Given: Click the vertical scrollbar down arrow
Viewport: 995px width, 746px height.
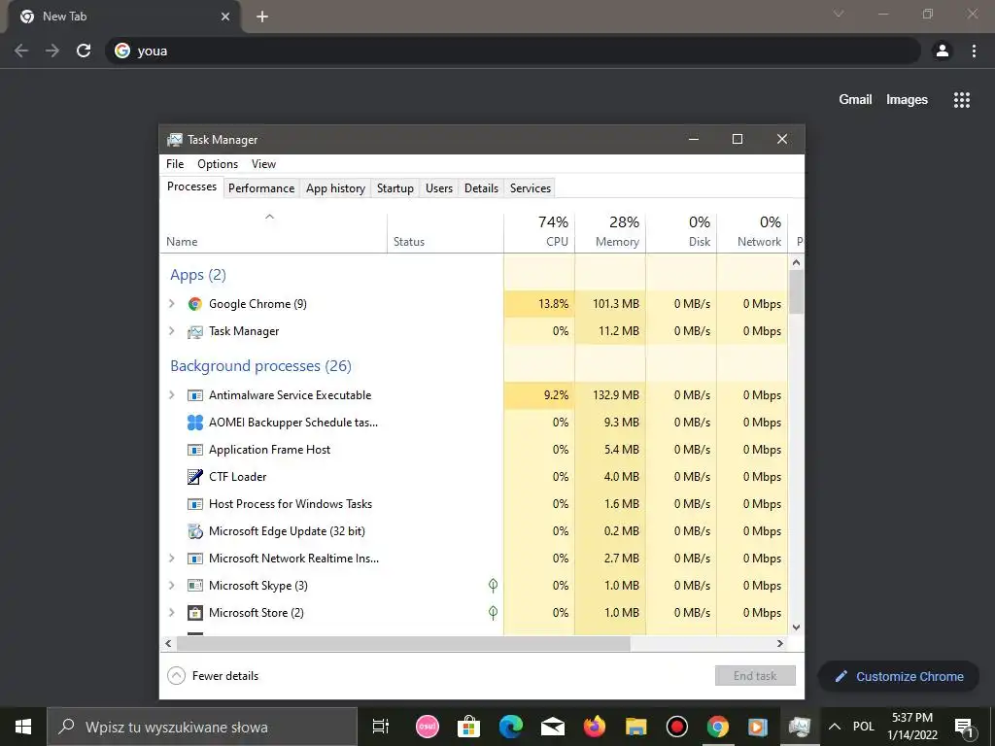Looking at the screenshot, I should click(x=797, y=627).
